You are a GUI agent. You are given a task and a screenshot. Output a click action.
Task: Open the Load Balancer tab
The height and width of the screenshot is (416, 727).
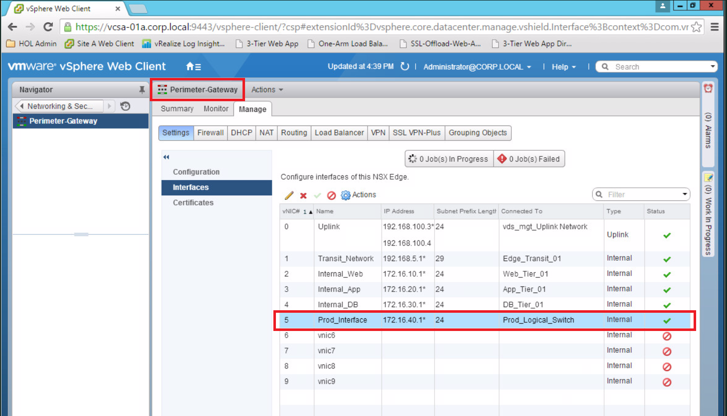point(339,133)
